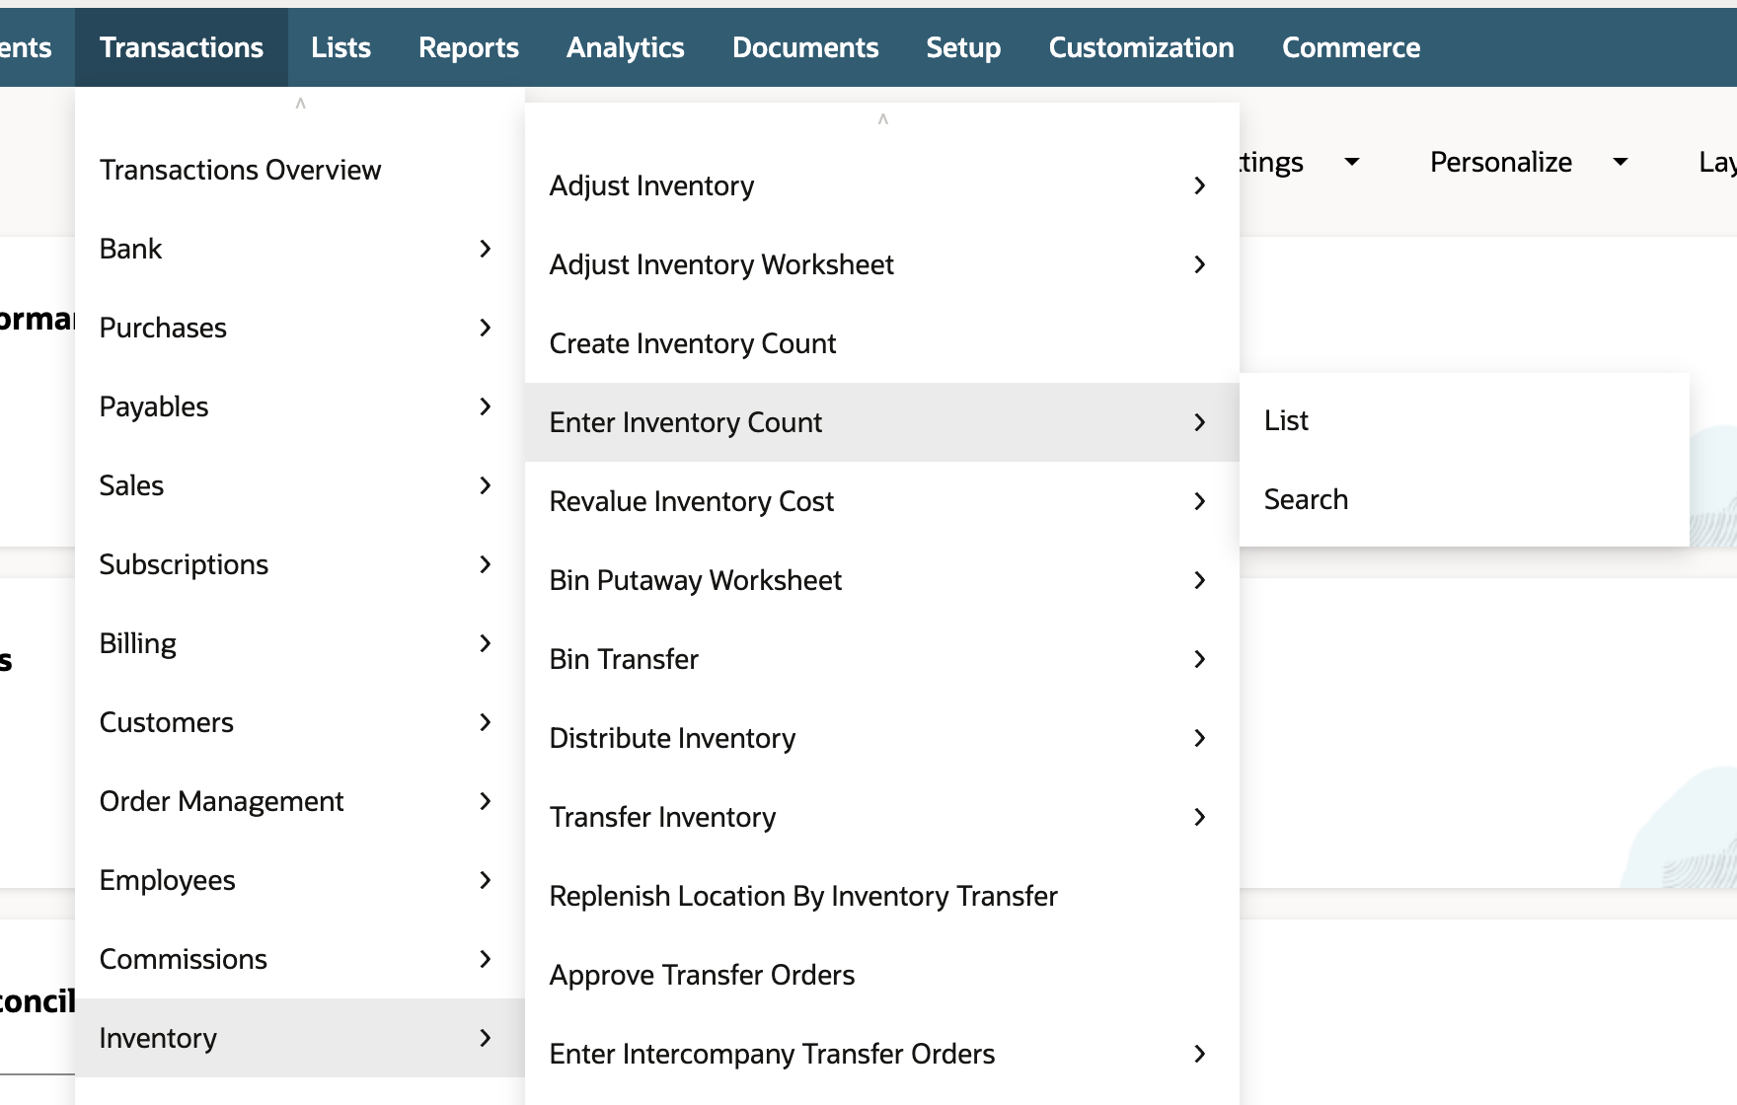Viewport: 1737px width, 1105px height.
Task: Open Approve Transfer Orders
Action: point(882,975)
